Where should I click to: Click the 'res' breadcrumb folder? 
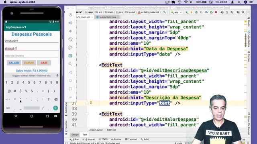(x=119, y=12)
